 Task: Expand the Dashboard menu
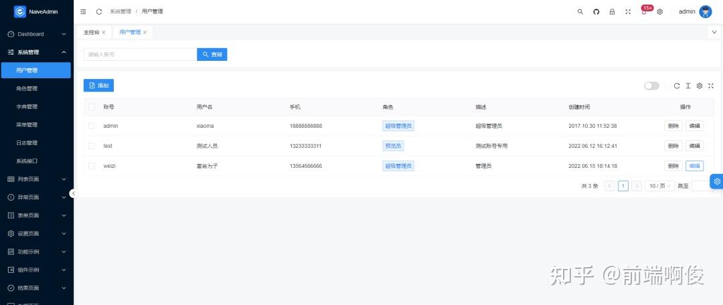[x=37, y=34]
